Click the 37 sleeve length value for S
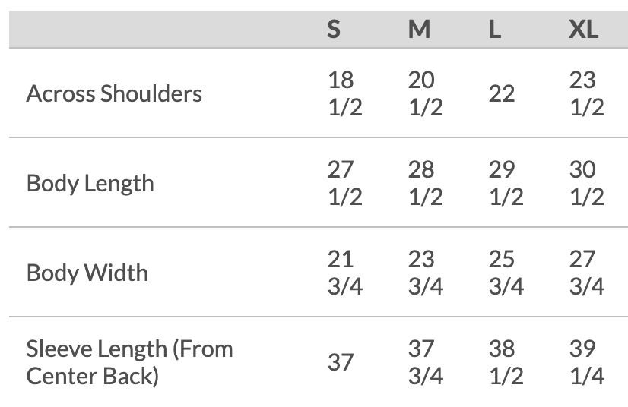Image resolution: width=628 pixels, height=407 pixels. [x=341, y=362]
